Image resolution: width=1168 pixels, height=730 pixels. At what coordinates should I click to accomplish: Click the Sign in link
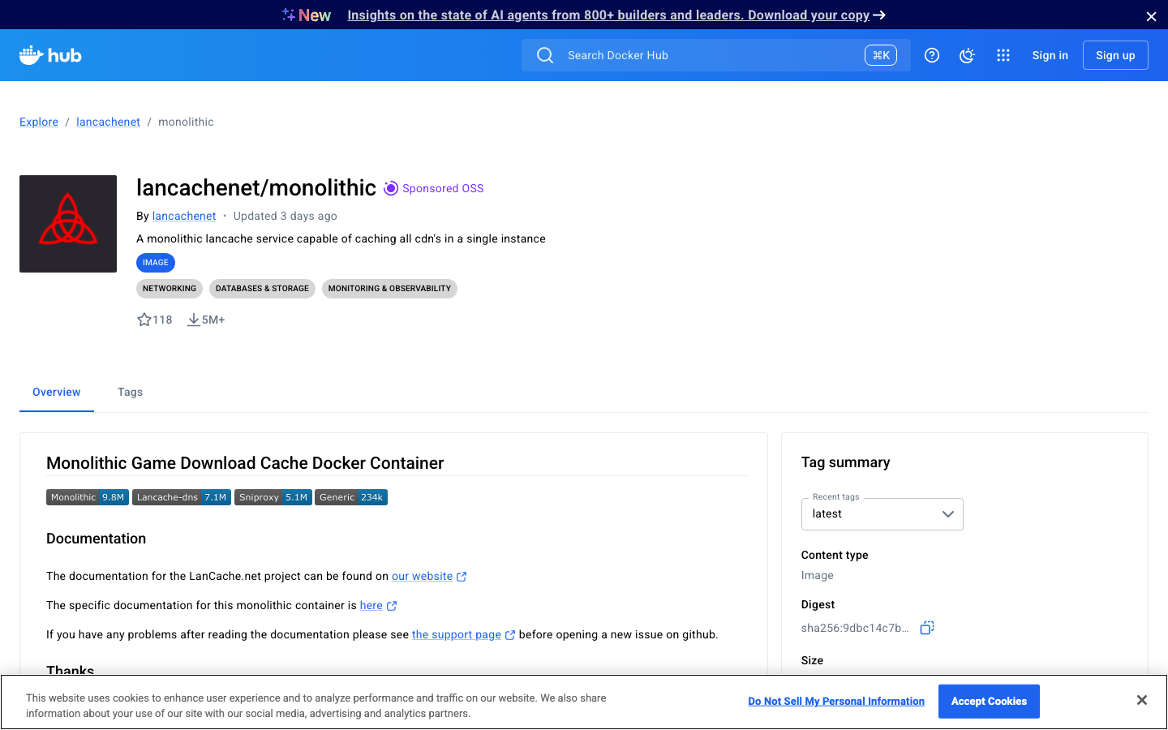click(1050, 55)
